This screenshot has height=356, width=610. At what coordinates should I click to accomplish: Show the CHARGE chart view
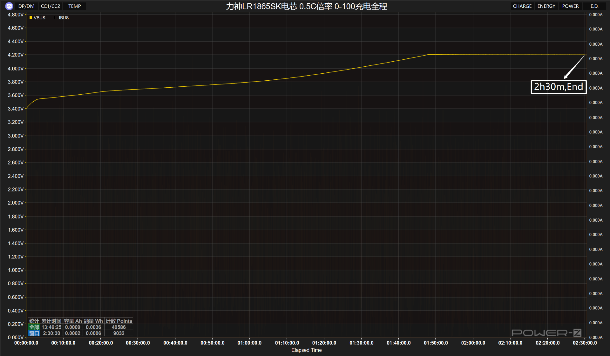[522, 6]
